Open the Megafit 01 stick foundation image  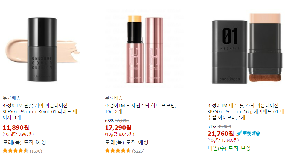(247, 49)
